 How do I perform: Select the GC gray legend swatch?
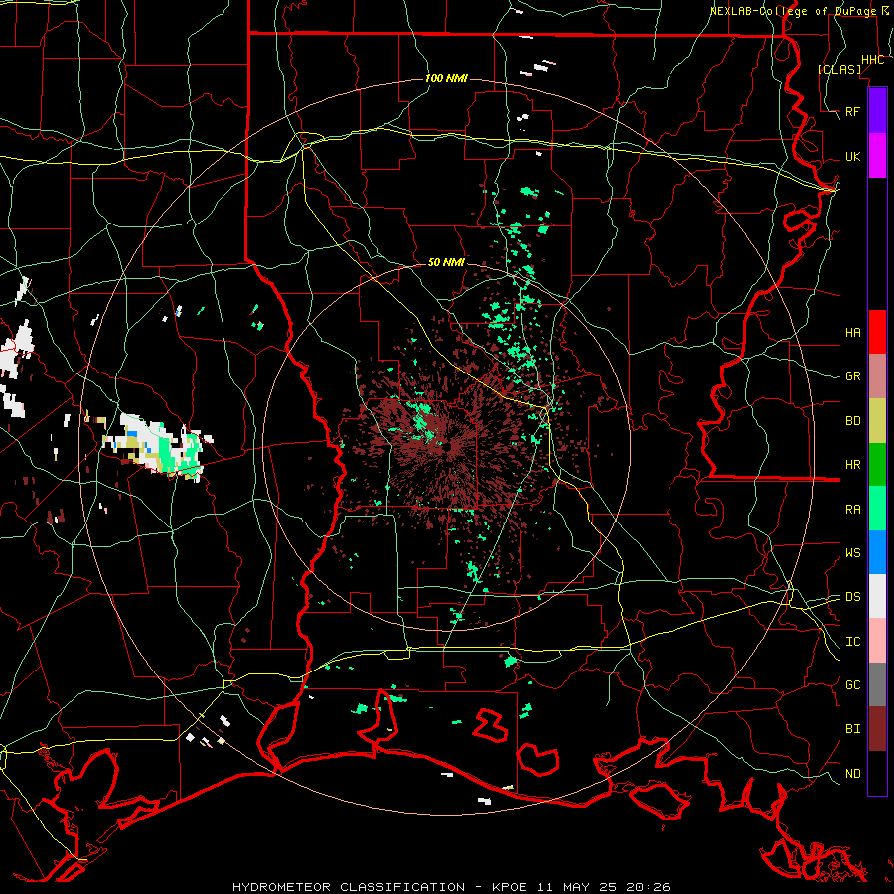[x=877, y=684]
